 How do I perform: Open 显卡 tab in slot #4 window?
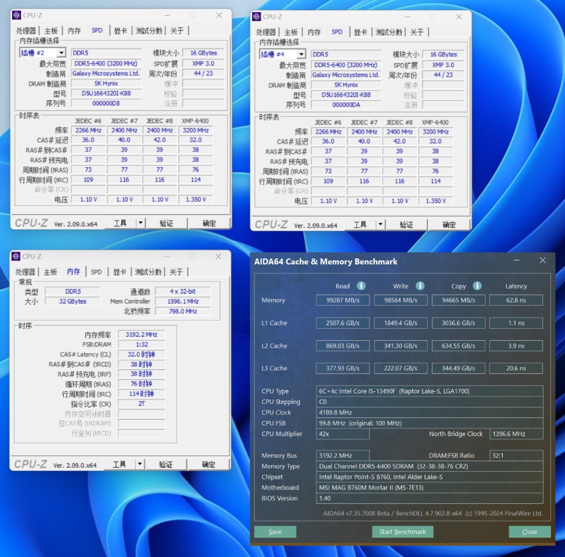coord(360,32)
